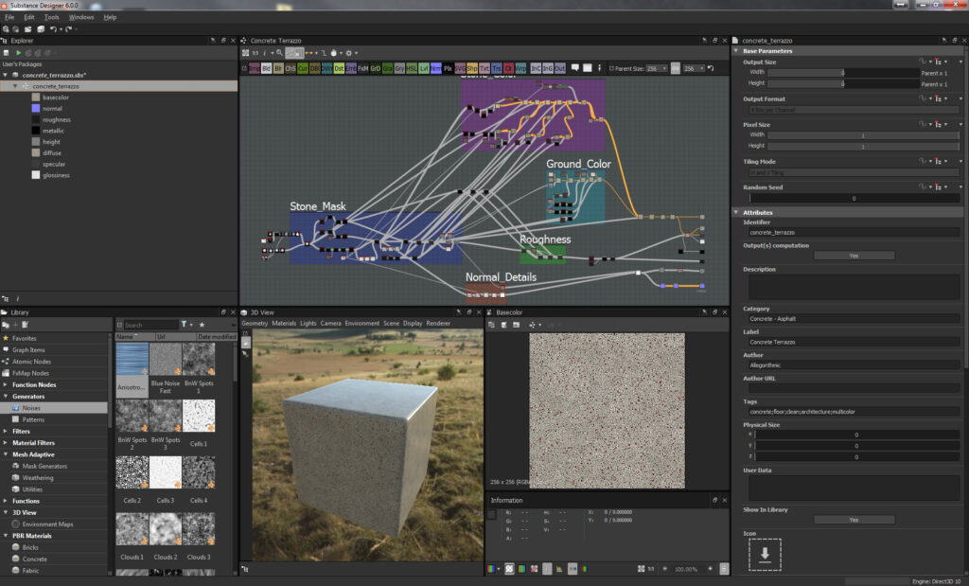Screen dimensions: 969x586
Task: Add a Levels (Lvl) node from toolbar
Action: point(423,68)
